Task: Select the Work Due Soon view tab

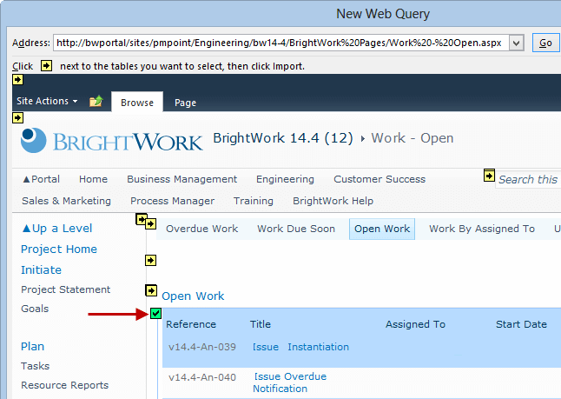Action: [296, 229]
